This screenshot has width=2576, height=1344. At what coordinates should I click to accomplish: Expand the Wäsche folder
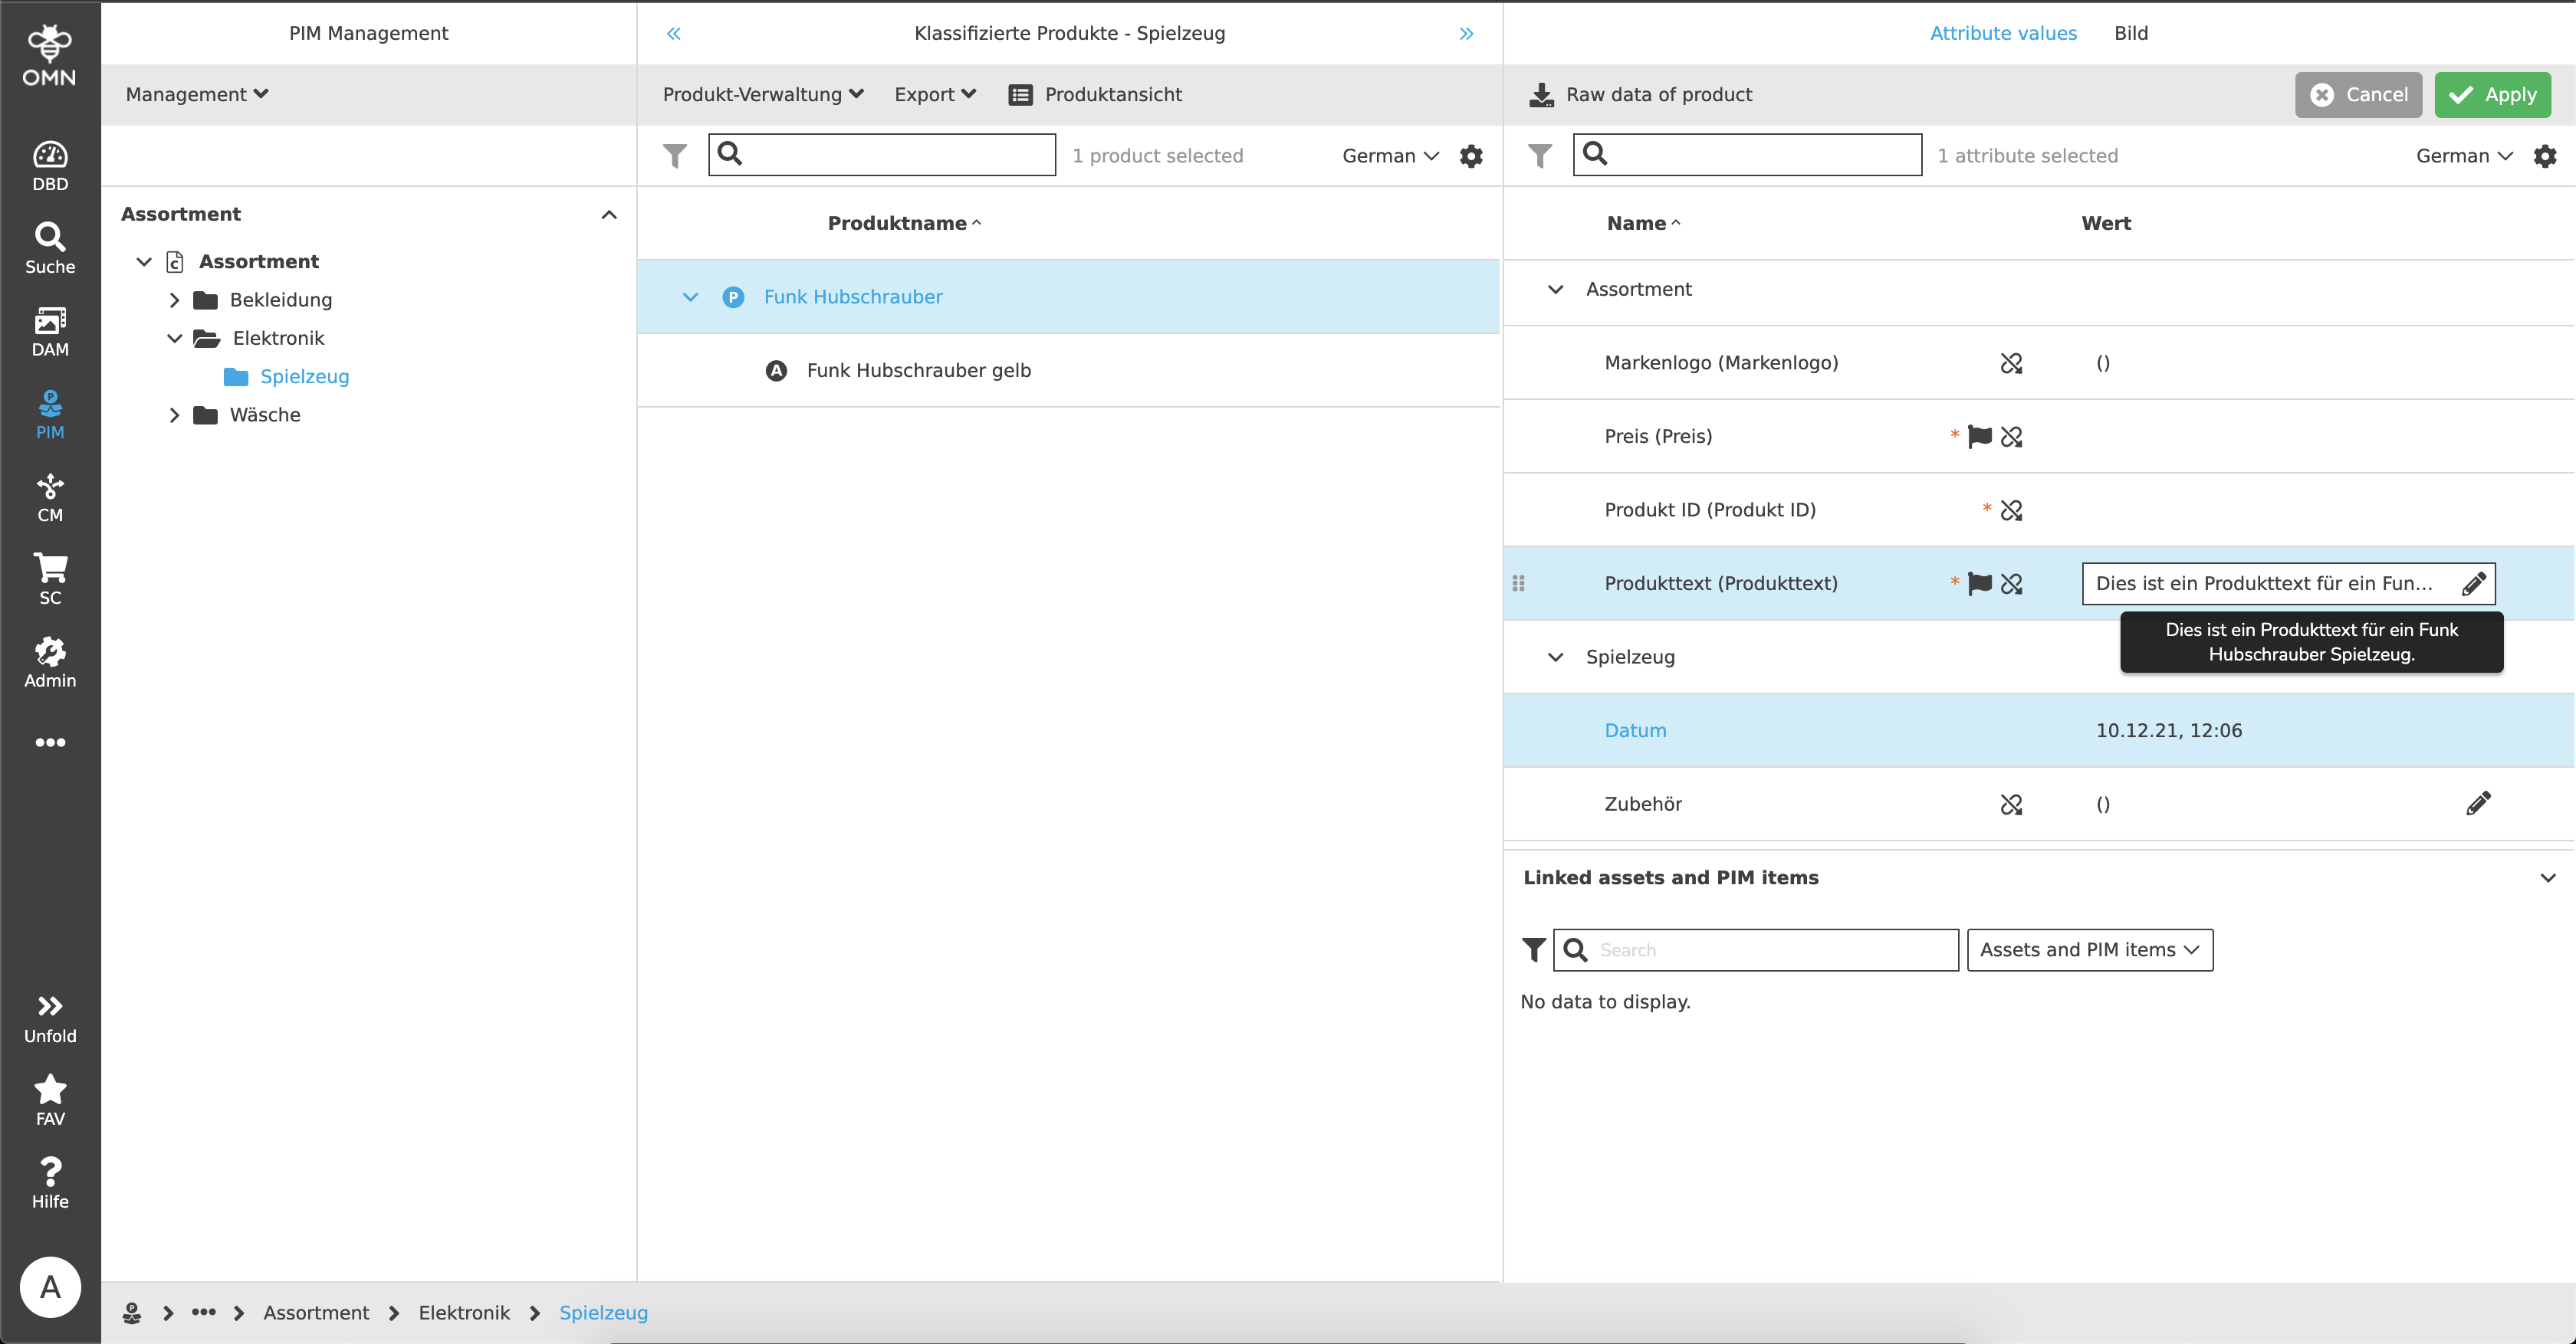point(173,415)
